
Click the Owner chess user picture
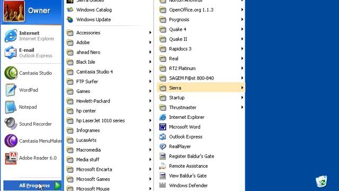click(14, 11)
